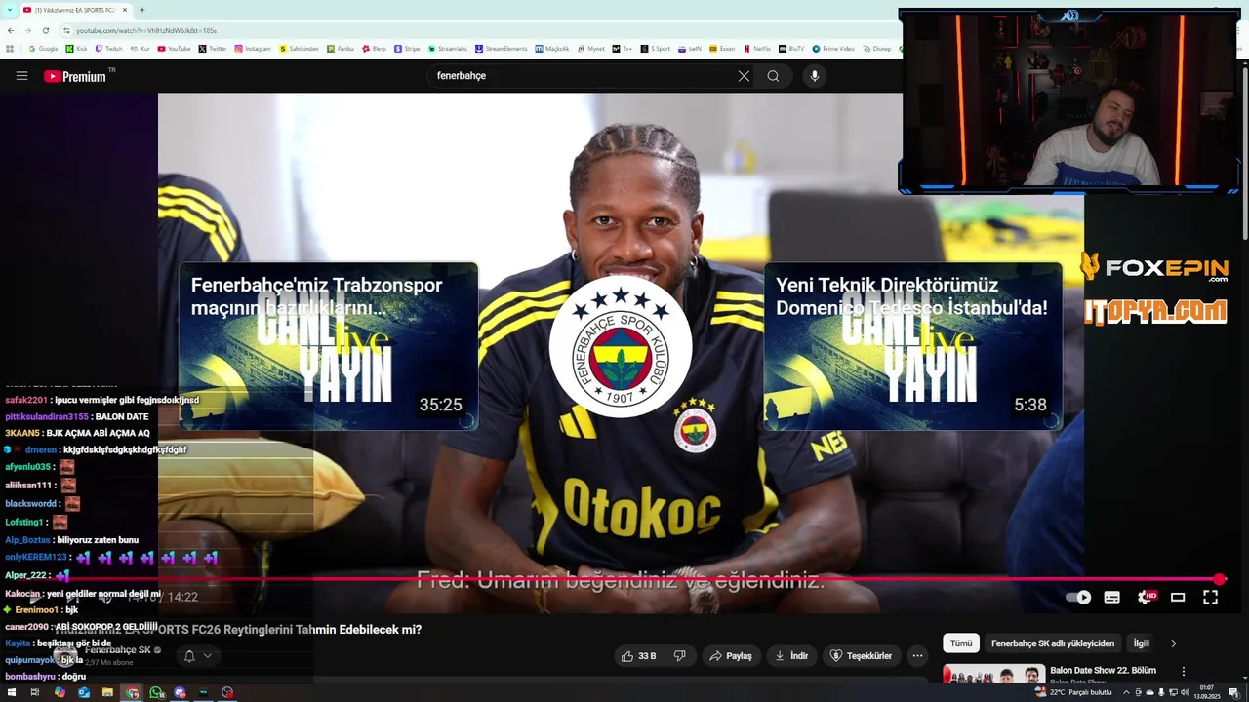Open the Kick bookmark
Image resolution: width=1249 pixels, height=702 pixels.
pyautogui.click(x=77, y=48)
